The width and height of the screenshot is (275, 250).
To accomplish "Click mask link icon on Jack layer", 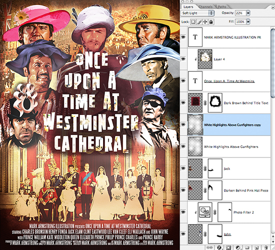I will [x=205, y=168].
